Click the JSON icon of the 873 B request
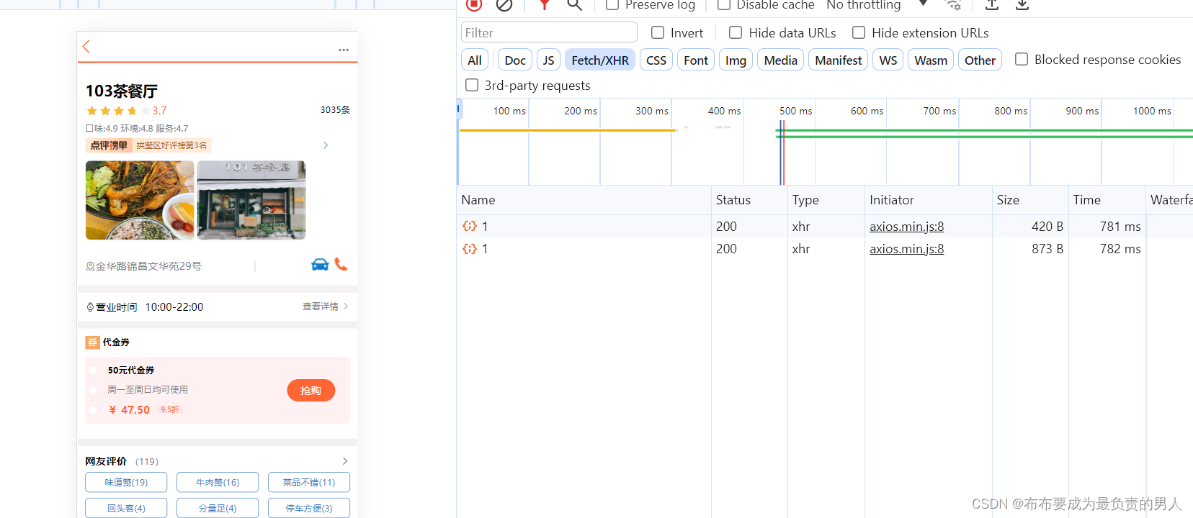Image resolution: width=1193 pixels, height=518 pixels. pos(470,249)
